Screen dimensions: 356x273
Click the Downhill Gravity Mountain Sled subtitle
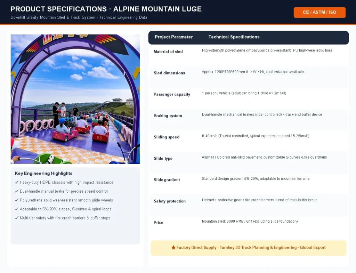click(79, 17)
